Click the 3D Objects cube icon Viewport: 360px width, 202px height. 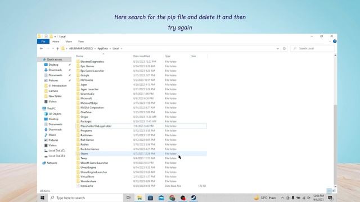[x=46, y=114]
